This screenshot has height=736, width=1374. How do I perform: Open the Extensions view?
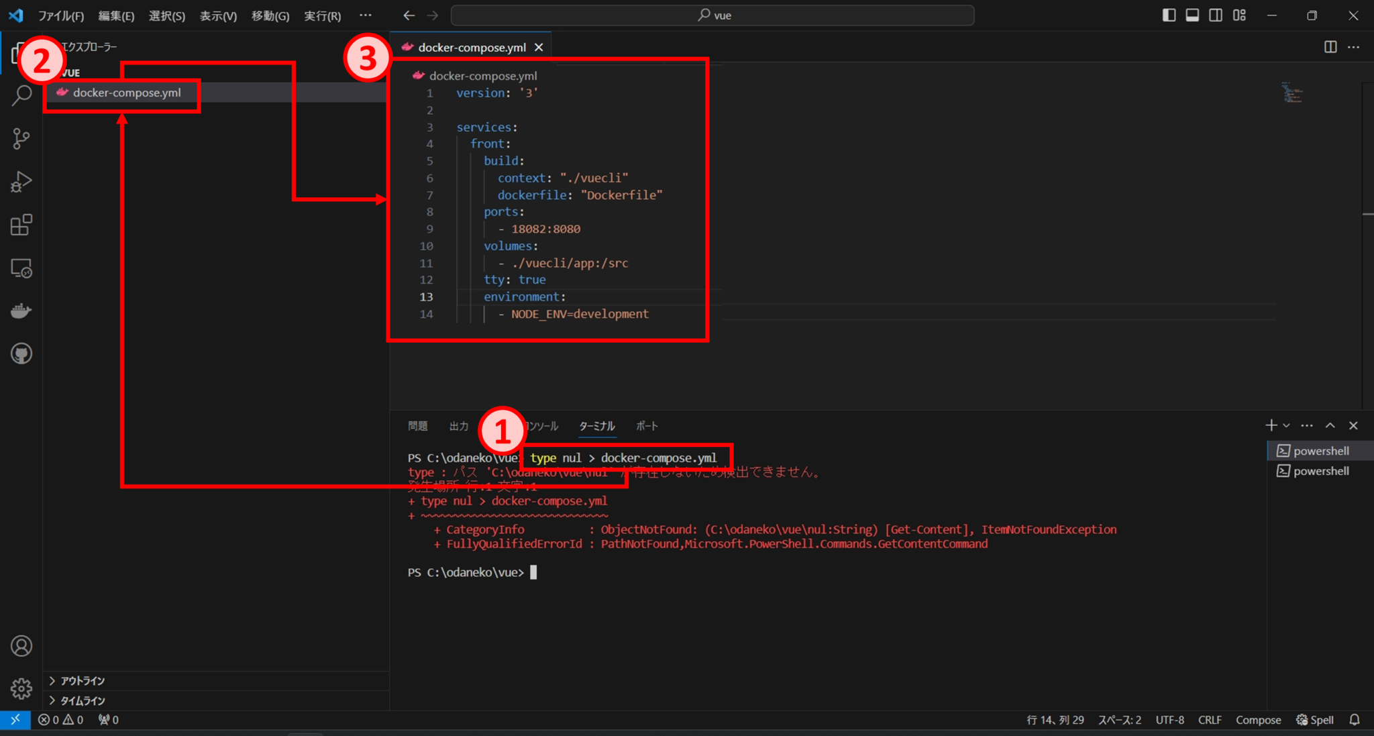(x=21, y=225)
